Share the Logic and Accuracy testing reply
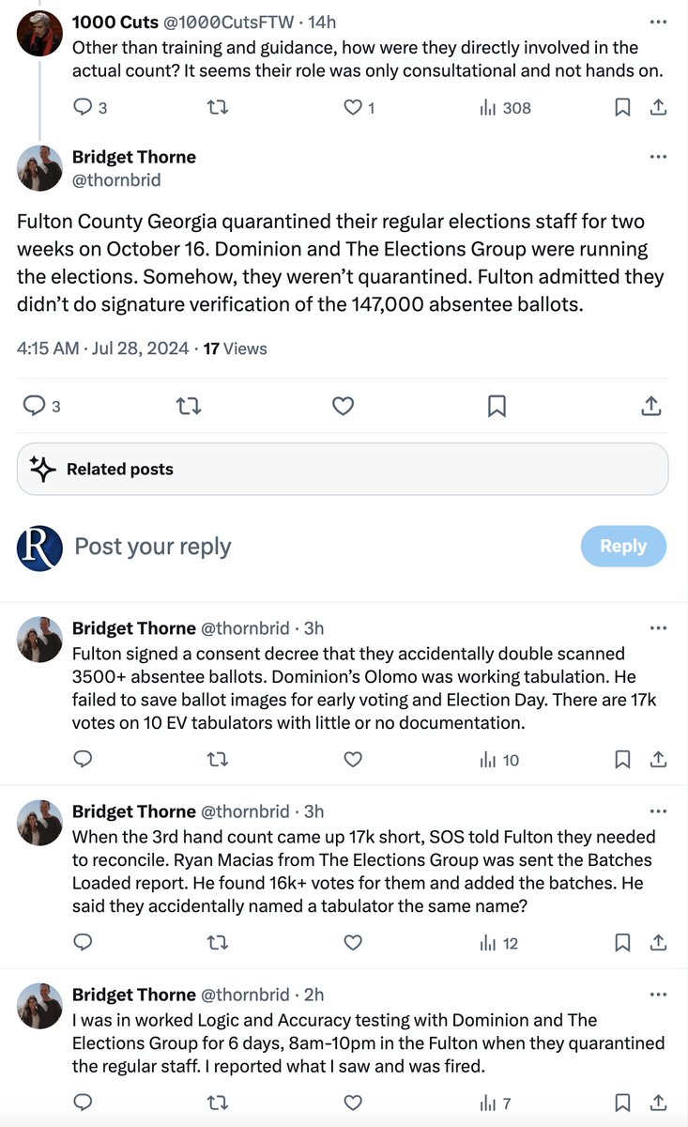 click(x=659, y=1103)
